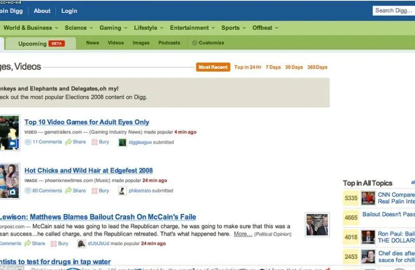Click Share icon under Matthews Blames Bailout story
This screenshot has width=415, height=270.
[27, 243]
